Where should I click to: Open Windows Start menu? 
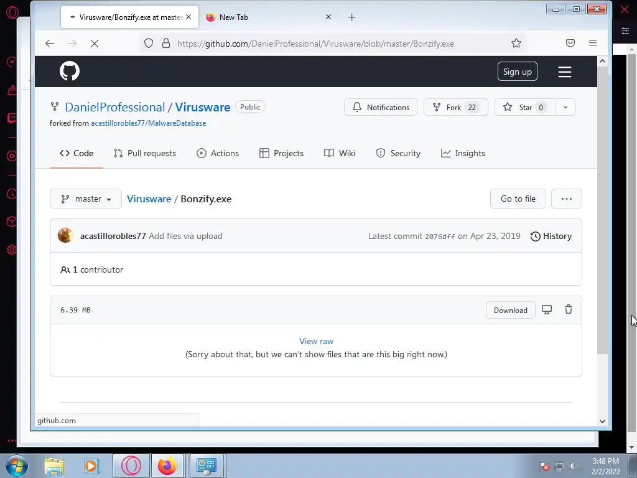click(17, 466)
